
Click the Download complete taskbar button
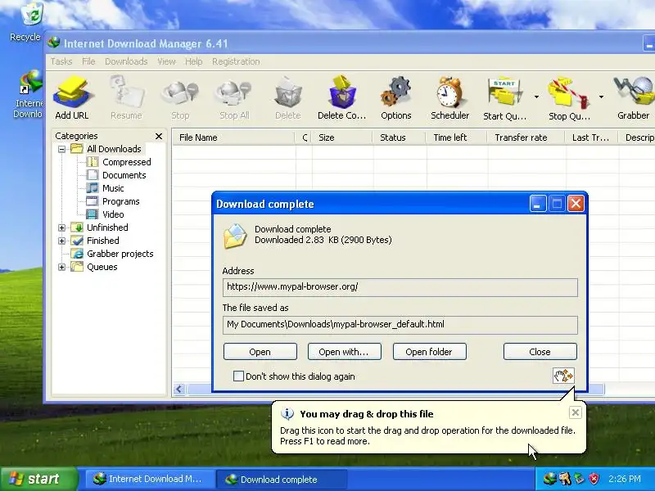(281, 479)
